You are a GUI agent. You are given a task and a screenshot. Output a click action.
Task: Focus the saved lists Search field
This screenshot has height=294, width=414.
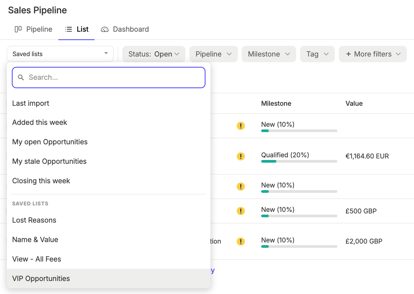pos(109,78)
